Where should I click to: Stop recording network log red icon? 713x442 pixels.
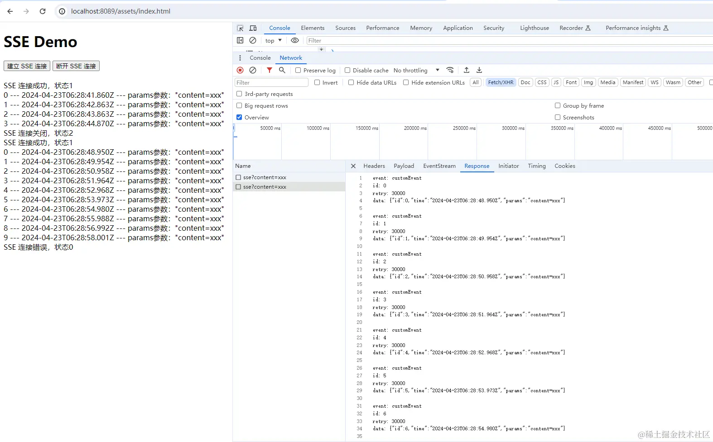click(x=240, y=70)
